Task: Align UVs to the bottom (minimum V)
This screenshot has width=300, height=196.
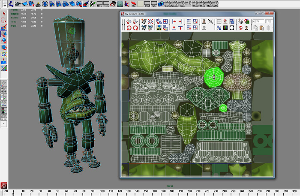Action: [174, 28]
